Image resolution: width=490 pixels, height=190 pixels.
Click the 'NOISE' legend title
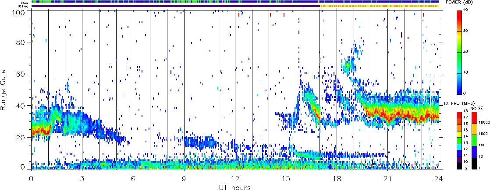click(x=476, y=108)
